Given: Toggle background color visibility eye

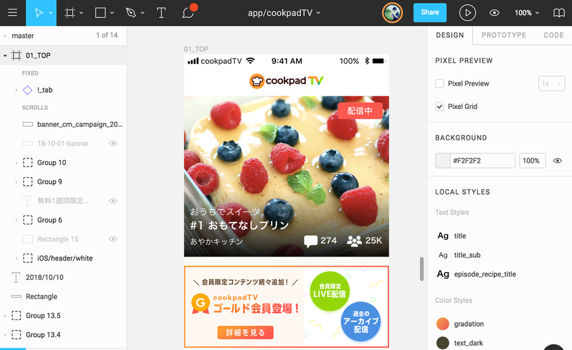Looking at the screenshot, I should pyautogui.click(x=557, y=160).
